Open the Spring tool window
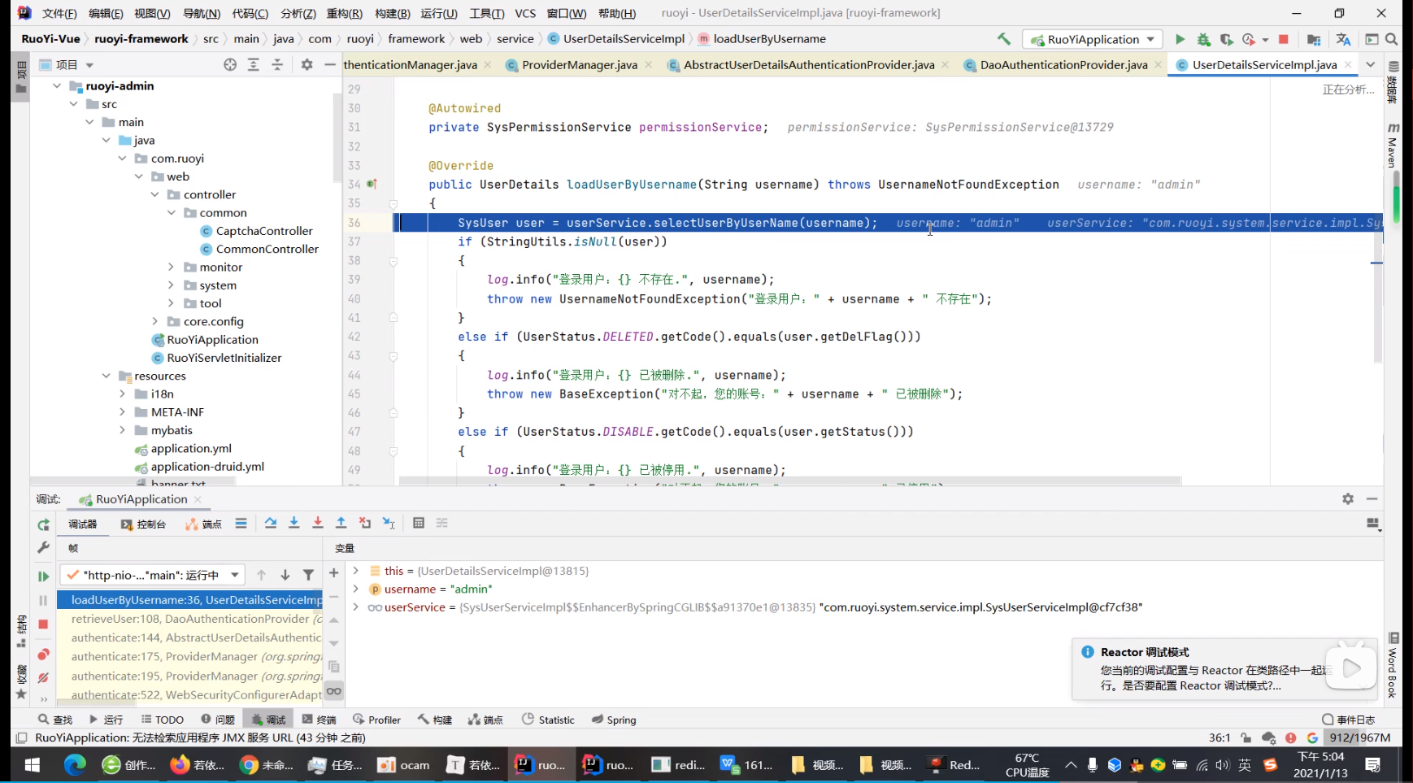 coord(614,720)
